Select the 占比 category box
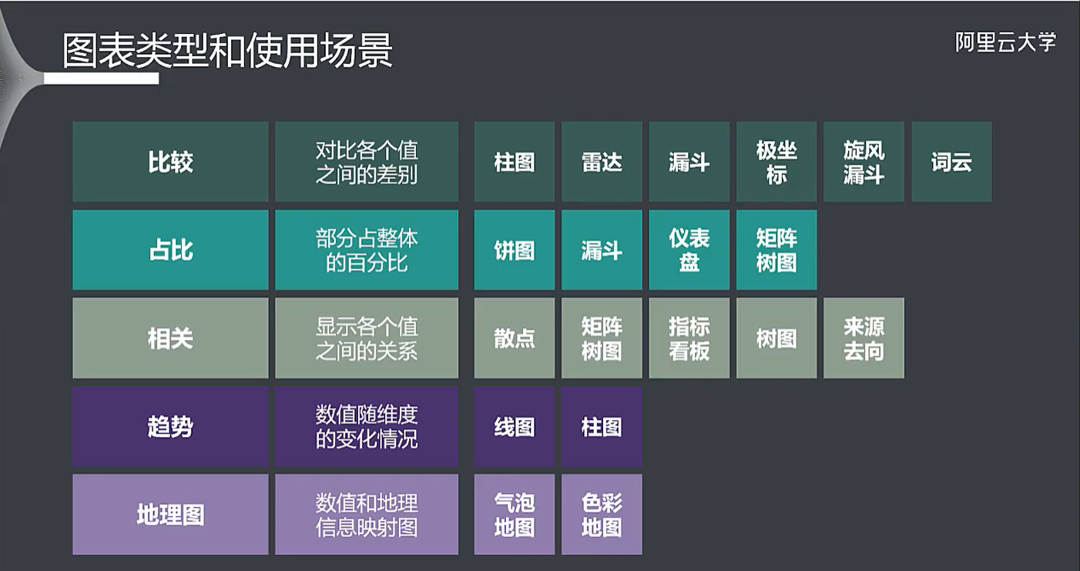This screenshot has width=1080, height=571. [x=170, y=250]
